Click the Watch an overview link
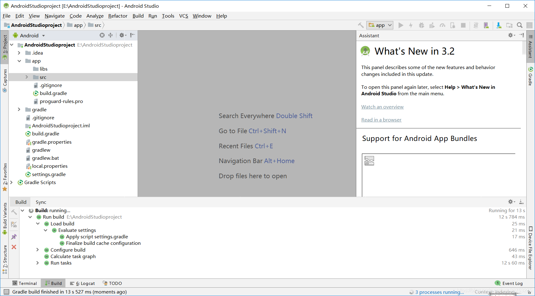This screenshot has height=296, width=535. point(382,107)
